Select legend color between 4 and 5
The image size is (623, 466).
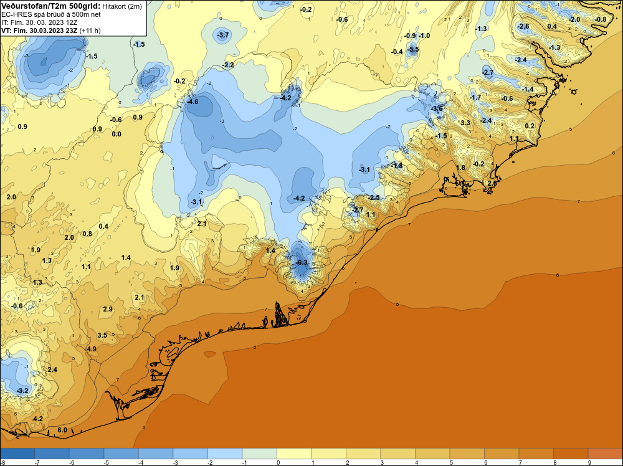click(432, 454)
